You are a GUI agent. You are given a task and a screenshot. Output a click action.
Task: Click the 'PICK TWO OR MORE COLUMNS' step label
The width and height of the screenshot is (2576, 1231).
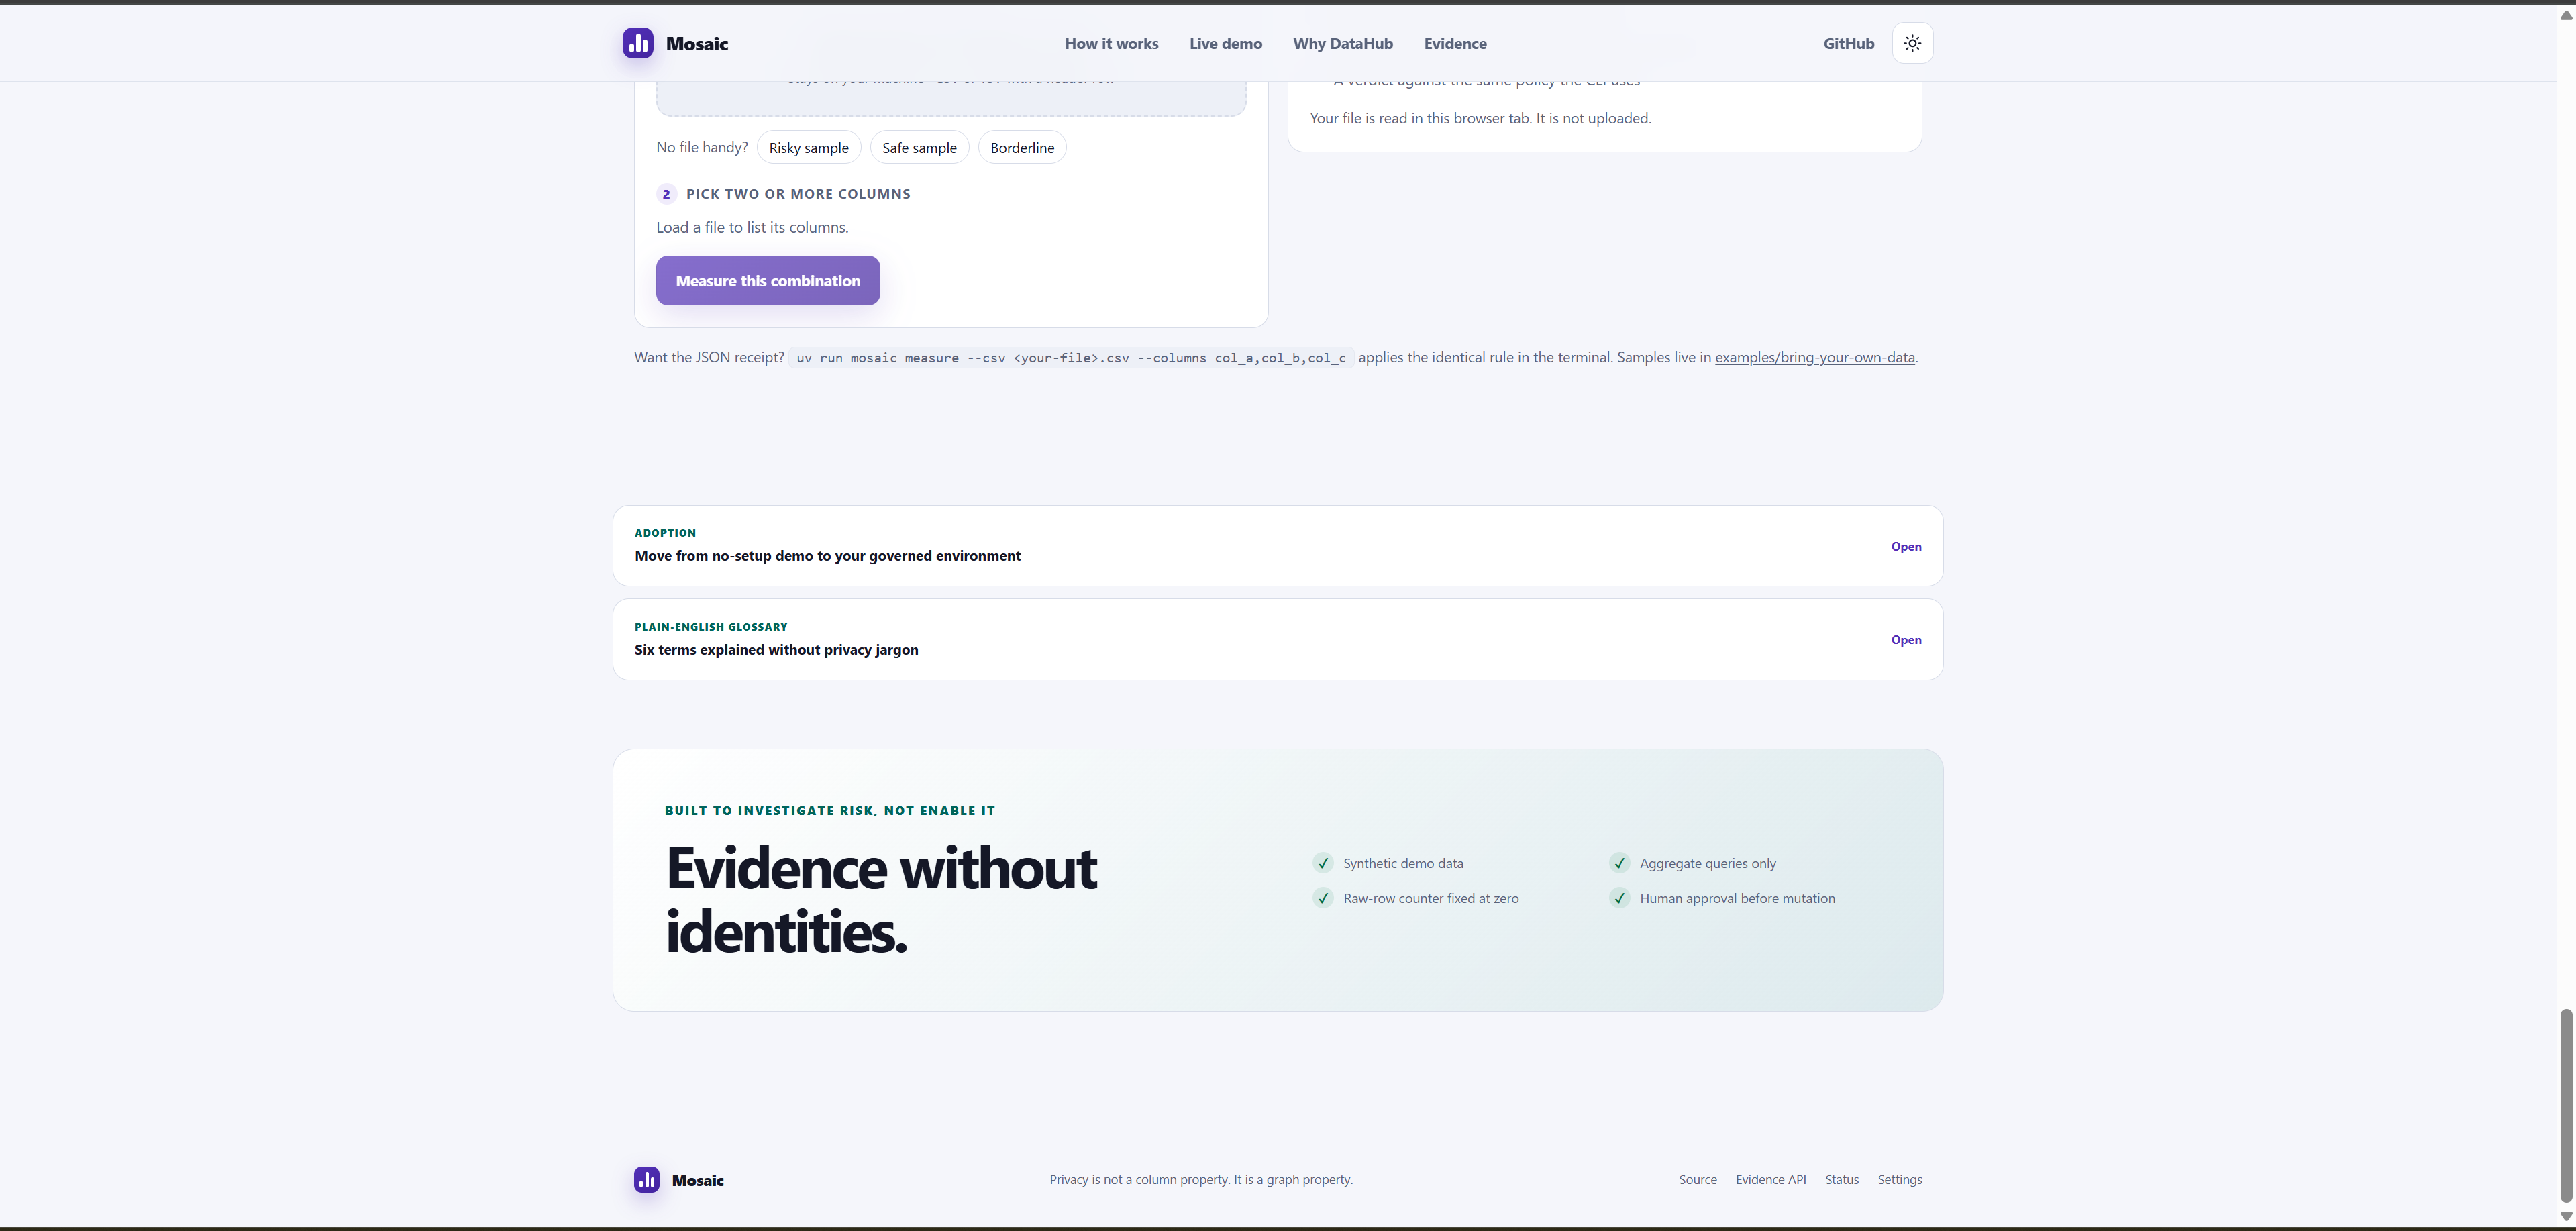pyautogui.click(x=798, y=194)
